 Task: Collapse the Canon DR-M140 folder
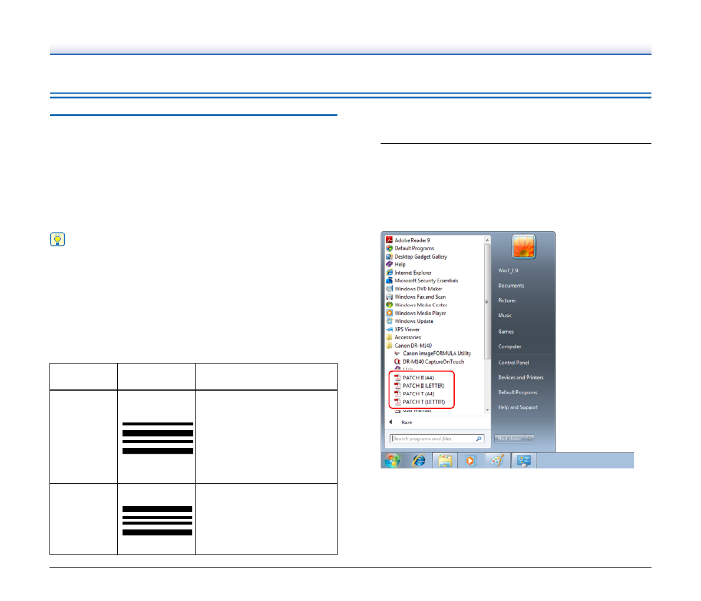pyautogui.click(x=412, y=346)
